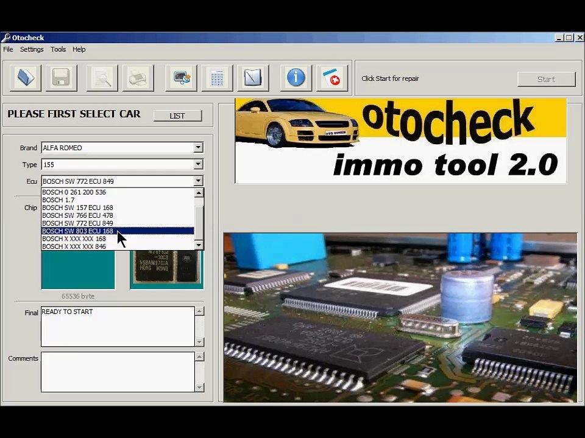Minimize the Otocheck window

point(559,38)
